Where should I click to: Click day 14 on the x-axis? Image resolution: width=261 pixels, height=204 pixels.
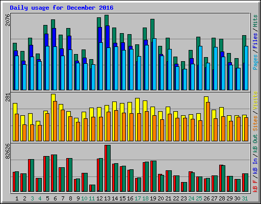click(x=115, y=198)
